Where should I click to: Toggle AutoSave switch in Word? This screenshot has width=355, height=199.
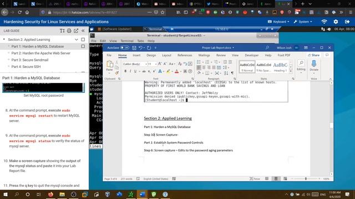click(x=124, y=48)
